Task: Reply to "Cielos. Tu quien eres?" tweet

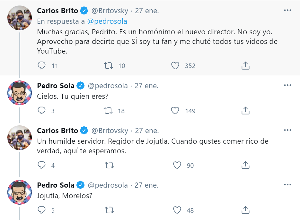Action: tap(42, 111)
